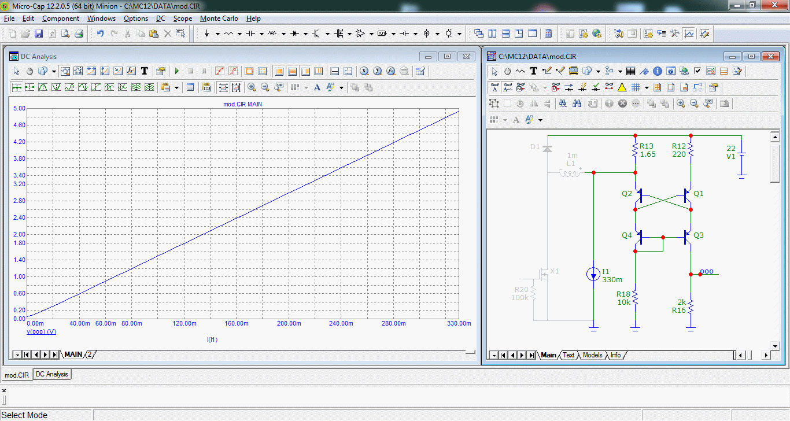Click the yellow warning triangle icon

[622, 87]
